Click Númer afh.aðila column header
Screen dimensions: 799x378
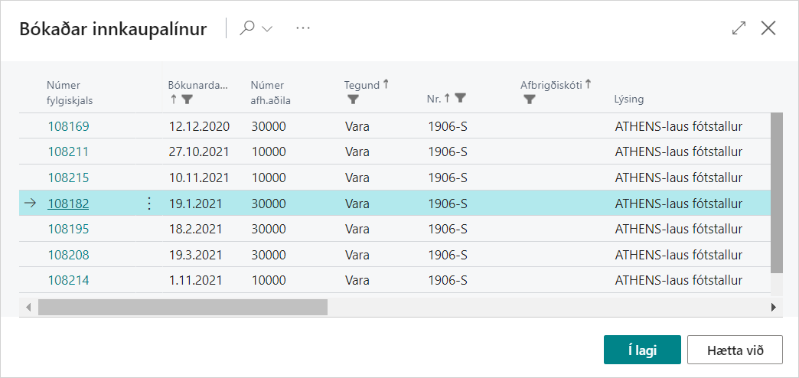coord(270,92)
